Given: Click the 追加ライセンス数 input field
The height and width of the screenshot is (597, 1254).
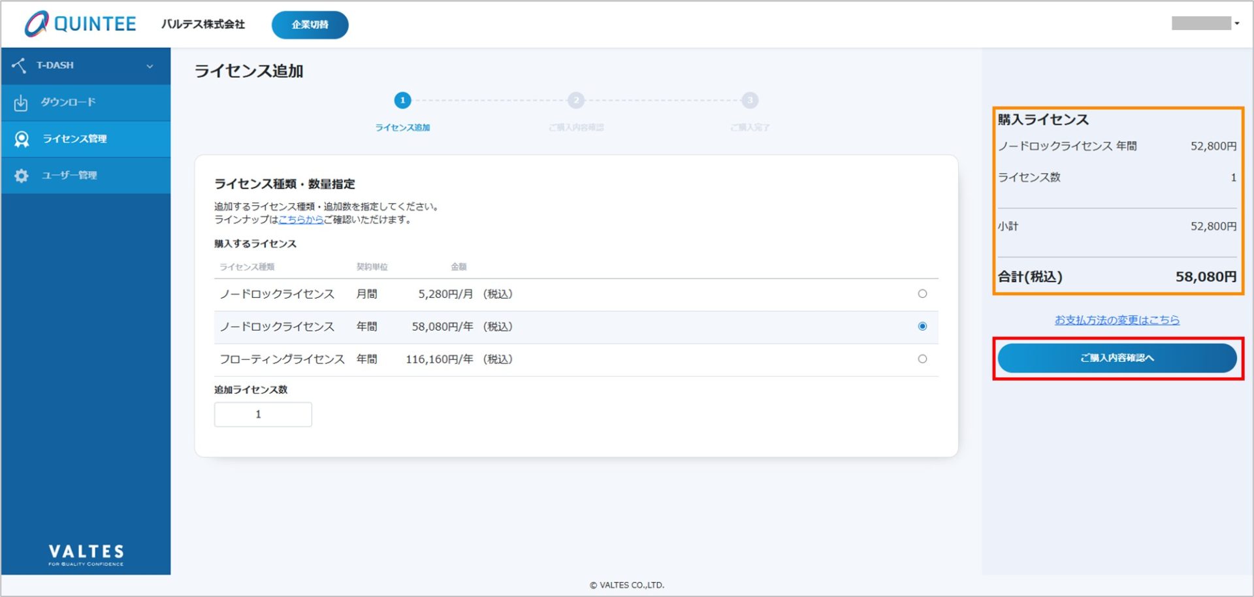Looking at the screenshot, I should pyautogui.click(x=263, y=415).
